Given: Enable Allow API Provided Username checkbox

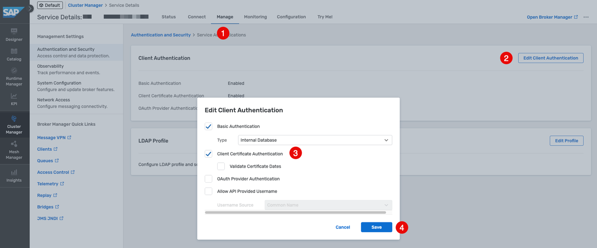Looking at the screenshot, I should pyautogui.click(x=209, y=191).
